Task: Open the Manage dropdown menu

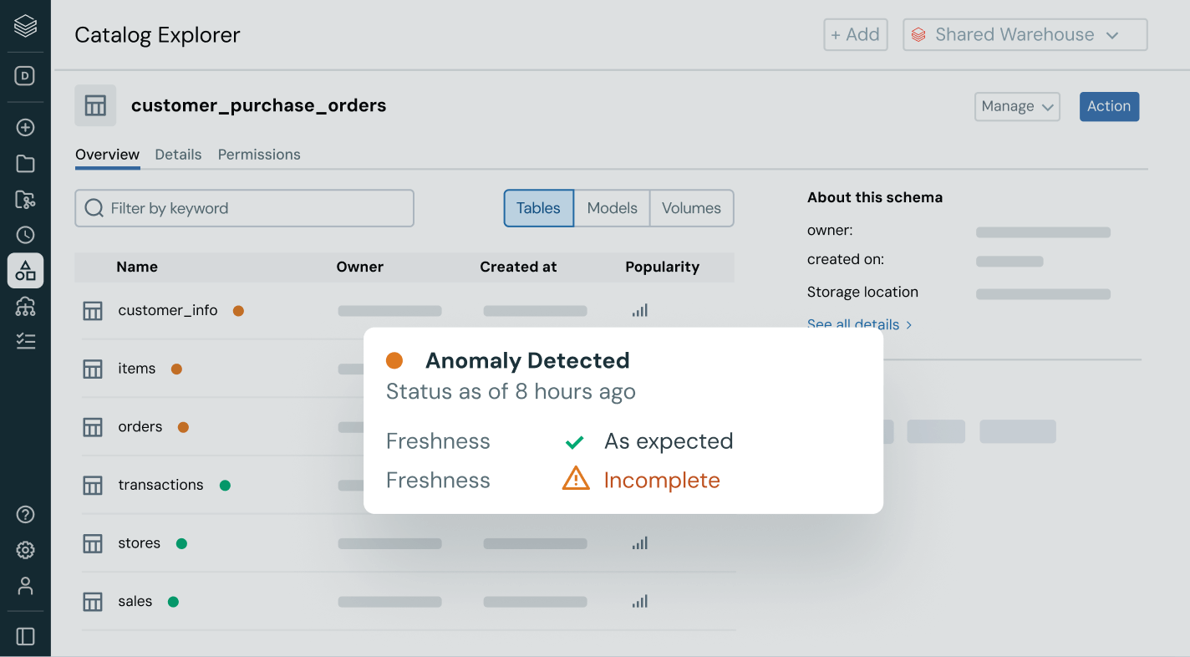Action: pos(1017,106)
